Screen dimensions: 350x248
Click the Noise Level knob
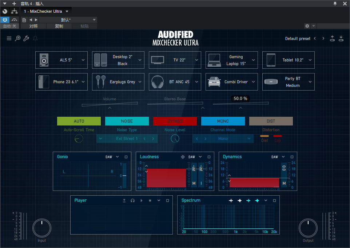click(x=175, y=139)
